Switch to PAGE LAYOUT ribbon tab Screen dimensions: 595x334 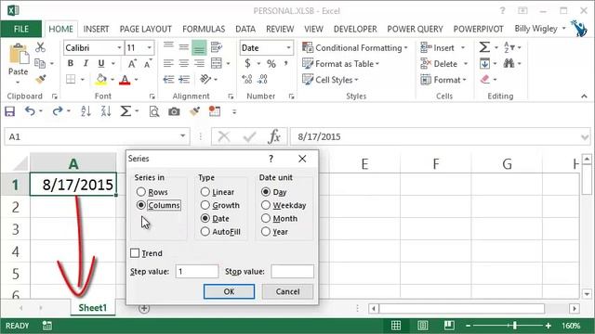tap(146, 29)
